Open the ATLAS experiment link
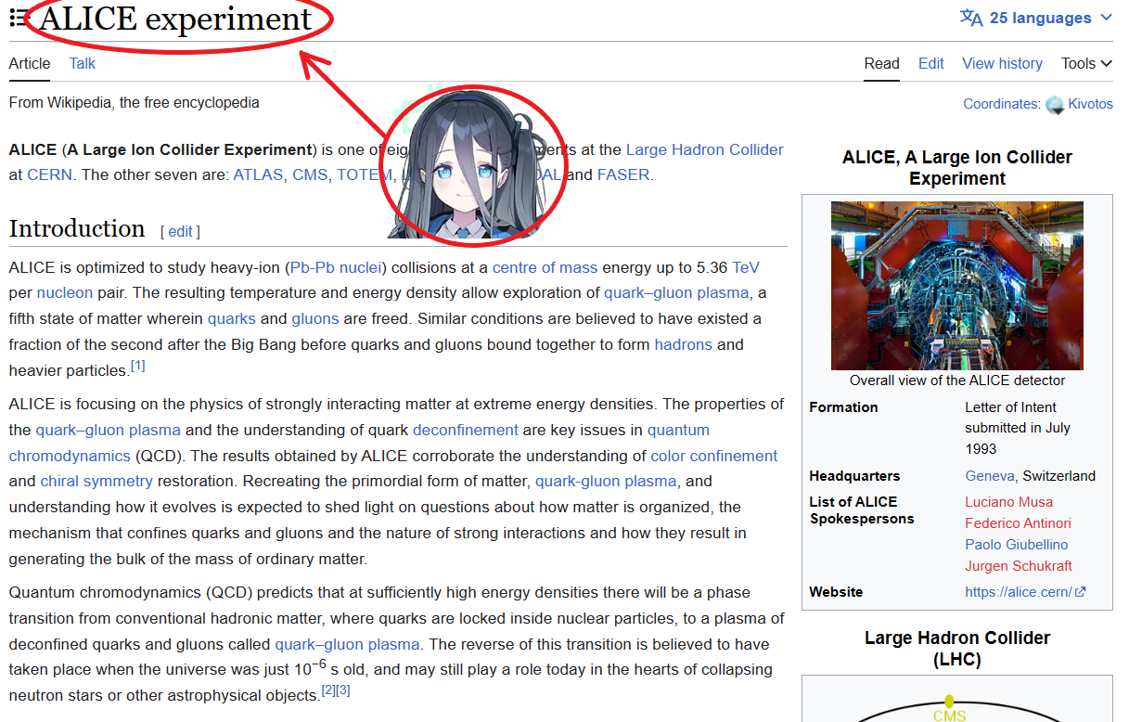The height and width of the screenshot is (722, 1129). [258, 174]
